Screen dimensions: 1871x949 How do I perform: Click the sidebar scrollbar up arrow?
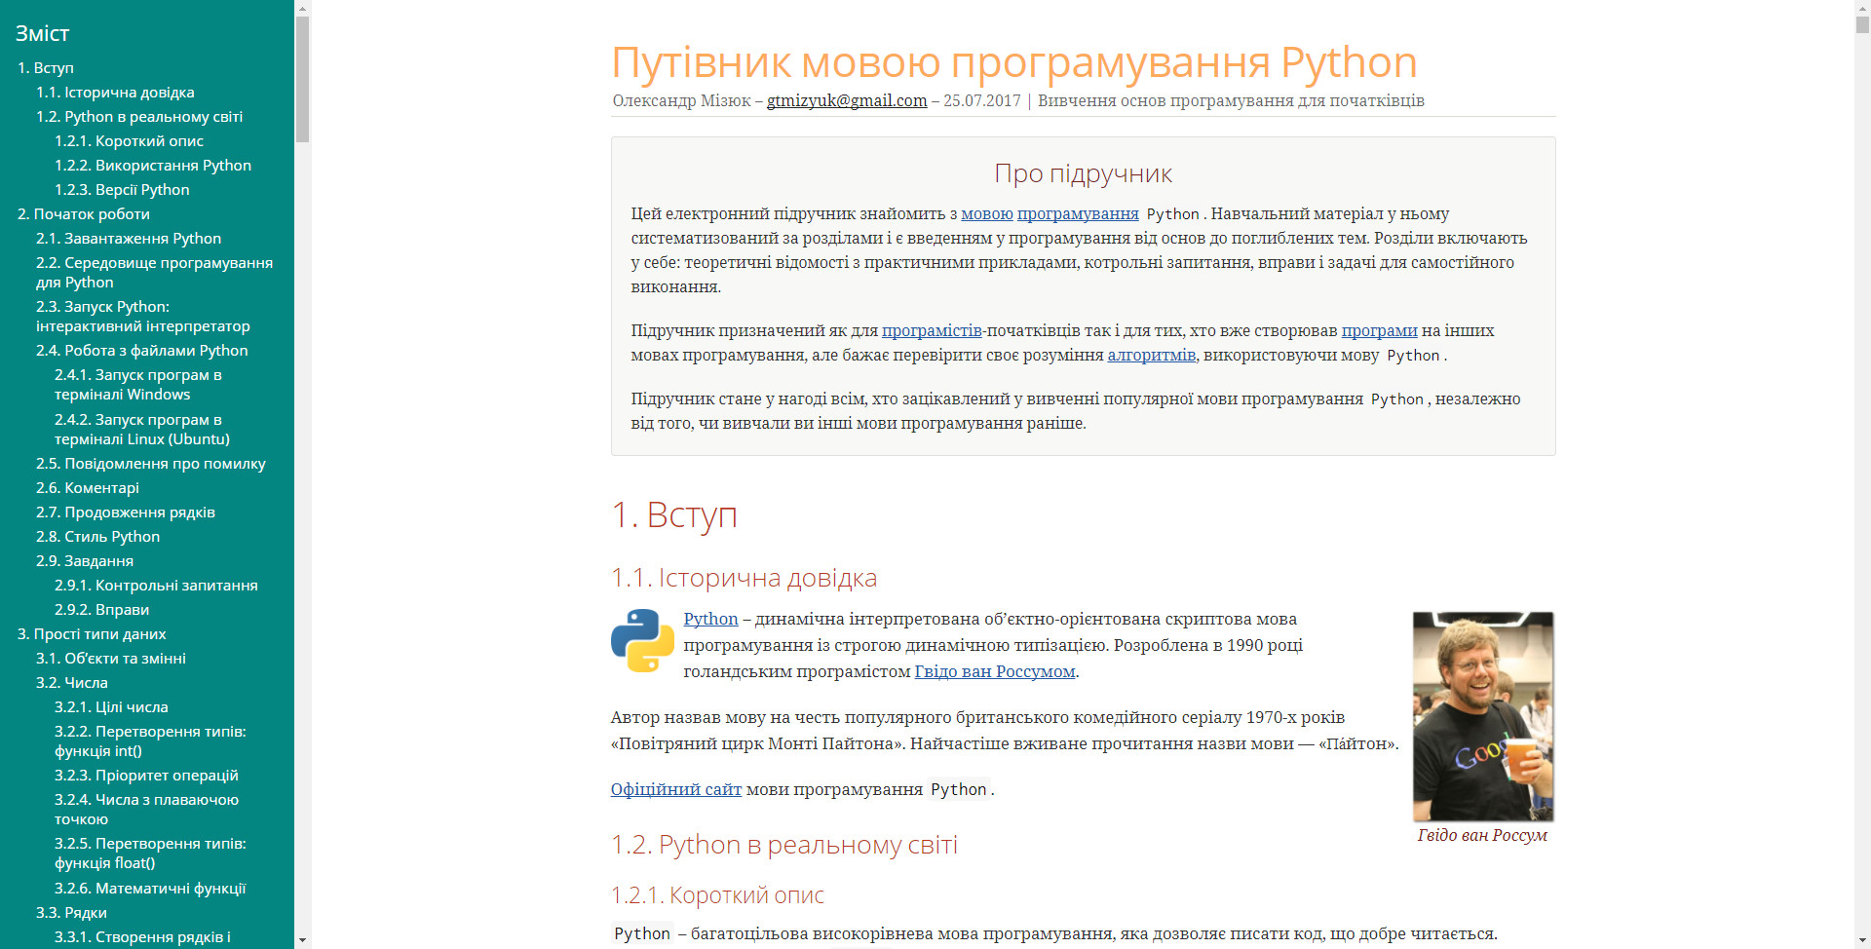pyautogui.click(x=302, y=8)
